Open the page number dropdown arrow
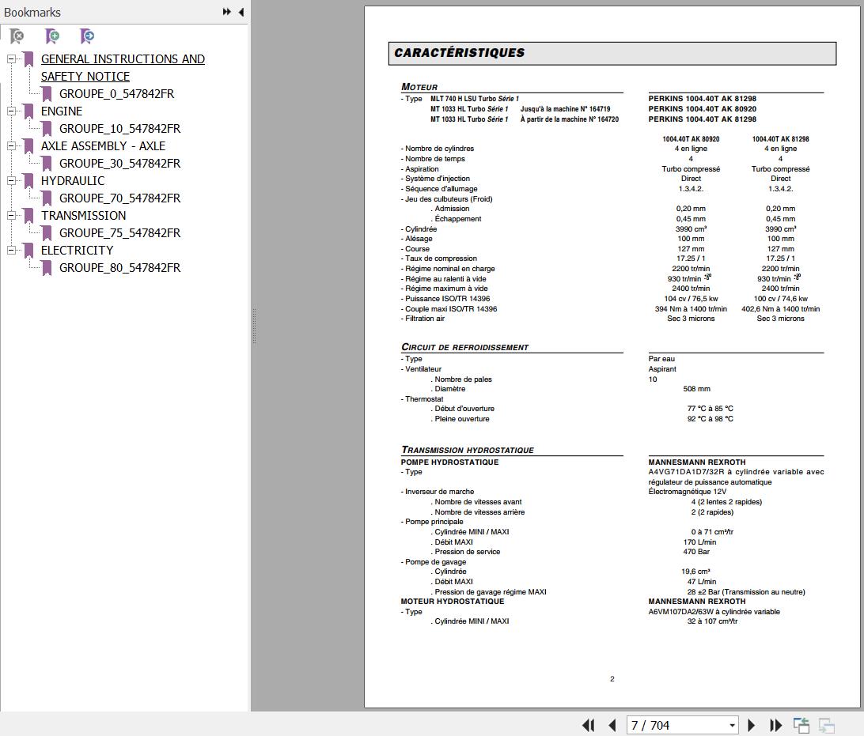The width and height of the screenshot is (864, 736). 732,726
